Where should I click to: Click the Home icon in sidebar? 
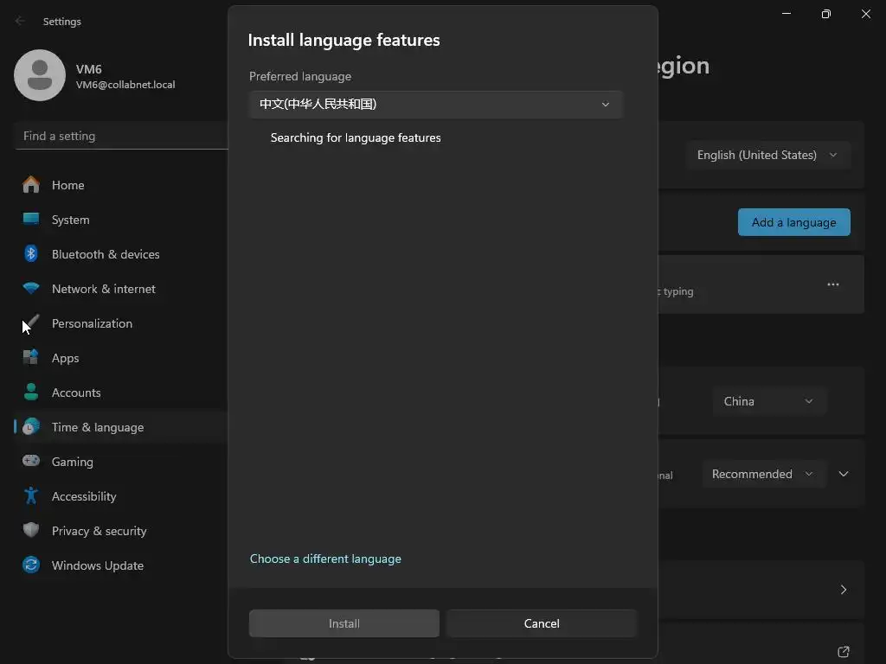pyautogui.click(x=31, y=185)
